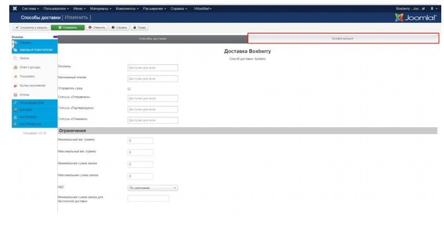Click the Купоны gift icon

pos(15,95)
